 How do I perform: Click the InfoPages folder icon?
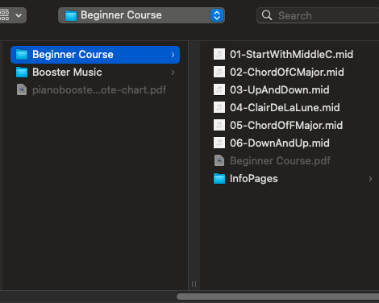click(219, 179)
